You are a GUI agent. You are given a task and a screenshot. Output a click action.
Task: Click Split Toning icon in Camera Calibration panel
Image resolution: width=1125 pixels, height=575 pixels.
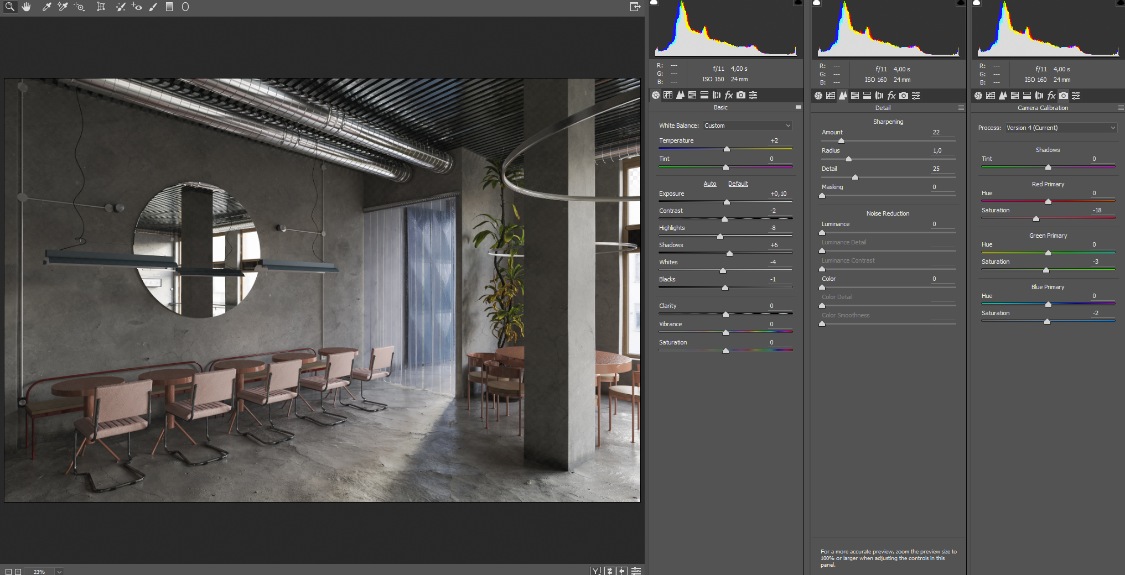click(x=1027, y=96)
